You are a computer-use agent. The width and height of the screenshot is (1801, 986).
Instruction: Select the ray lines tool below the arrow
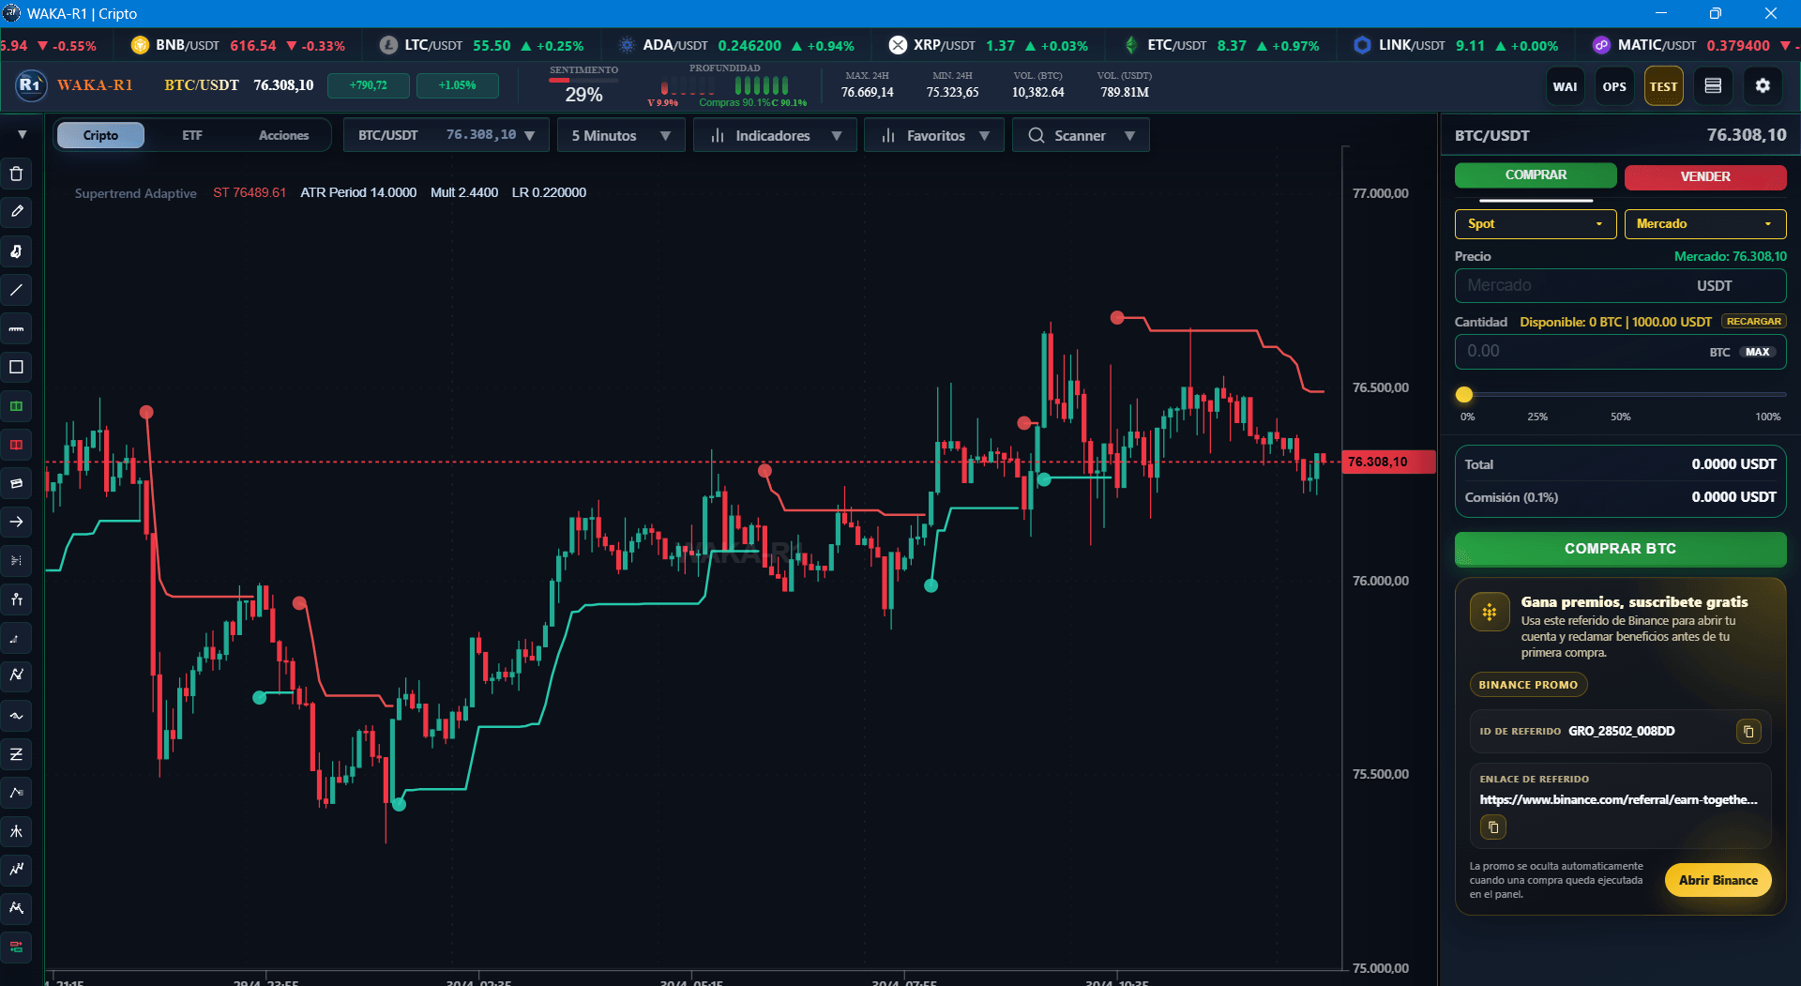point(16,560)
